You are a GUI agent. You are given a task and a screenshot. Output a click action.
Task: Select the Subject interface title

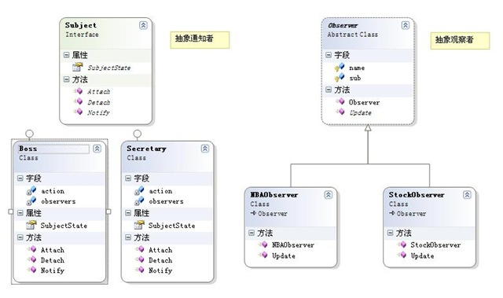pyautogui.click(x=80, y=25)
